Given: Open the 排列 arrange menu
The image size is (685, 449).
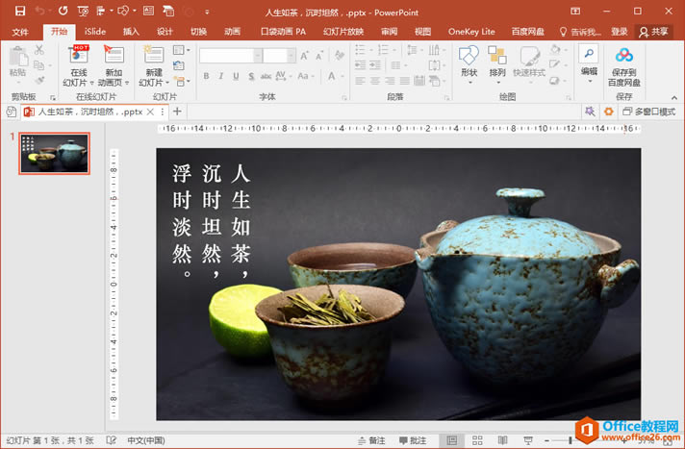Looking at the screenshot, I should 497,64.
